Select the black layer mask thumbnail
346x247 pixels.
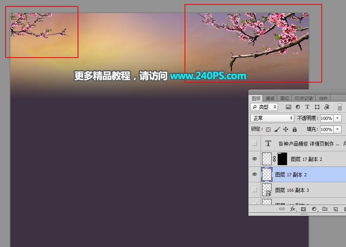(282, 159)
